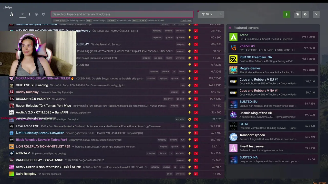Open the notifications stack icon
Image resolution: width=328 pixels, height=184 pixels.
[x=298, y=15]
